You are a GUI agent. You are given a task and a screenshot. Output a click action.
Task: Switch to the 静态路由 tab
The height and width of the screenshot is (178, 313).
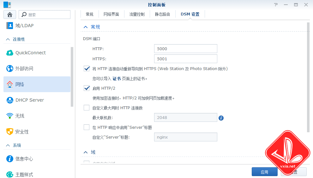162,14
